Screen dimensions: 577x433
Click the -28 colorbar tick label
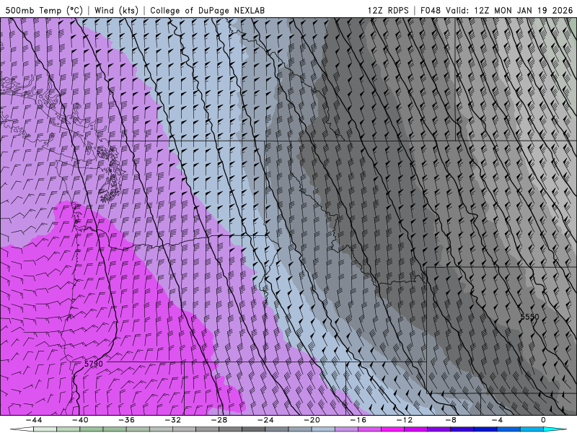click(x=219, y=420)
